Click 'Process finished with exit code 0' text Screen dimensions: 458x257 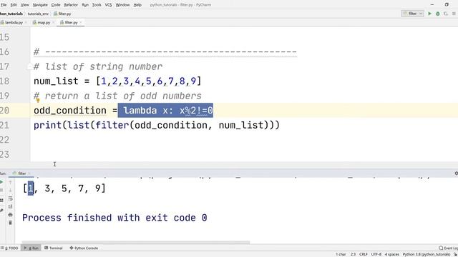[114, 218]
